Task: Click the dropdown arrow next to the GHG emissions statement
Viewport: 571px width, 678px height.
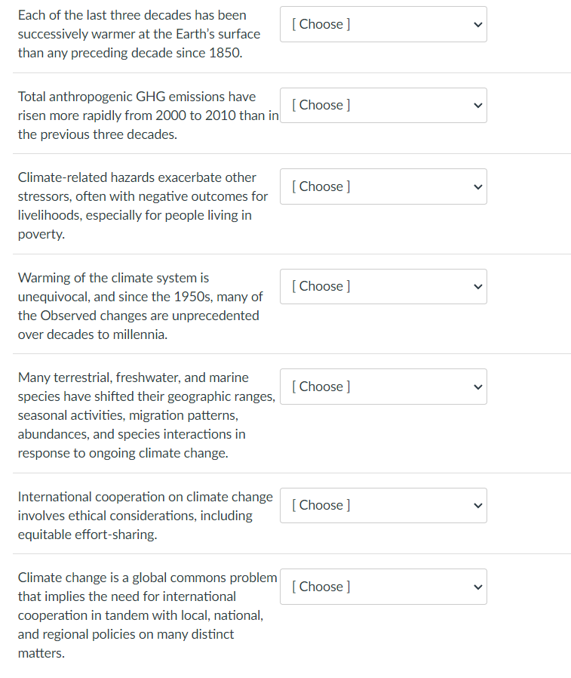Action: [x=477, y=105]
